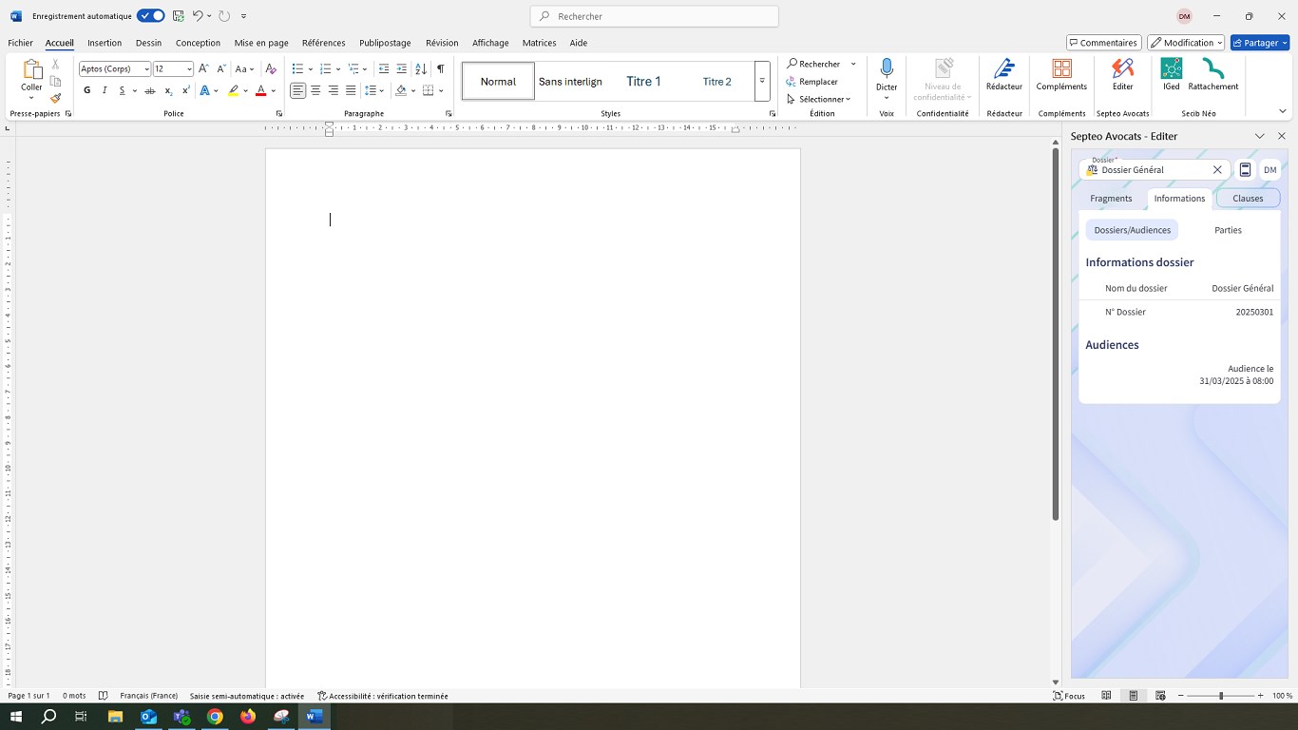Switch to Dossiers/Audiences view
Image resolution: width=1298 pixels, height=730 pixels.
tap(1132, 230)
